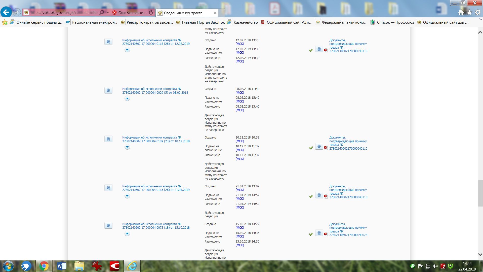Expand details arrow under entry 0029 (5)
This screenshot has width=483, height=272.
pyautogui.click(x=127, y=98)
